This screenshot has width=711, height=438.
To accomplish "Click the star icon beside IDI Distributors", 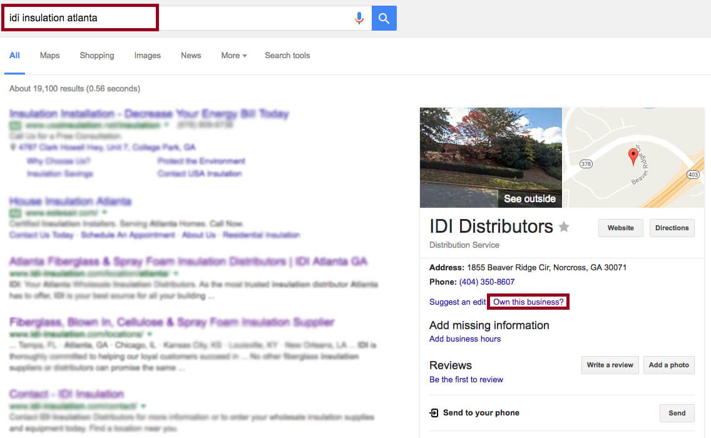I will coord(564,227).
